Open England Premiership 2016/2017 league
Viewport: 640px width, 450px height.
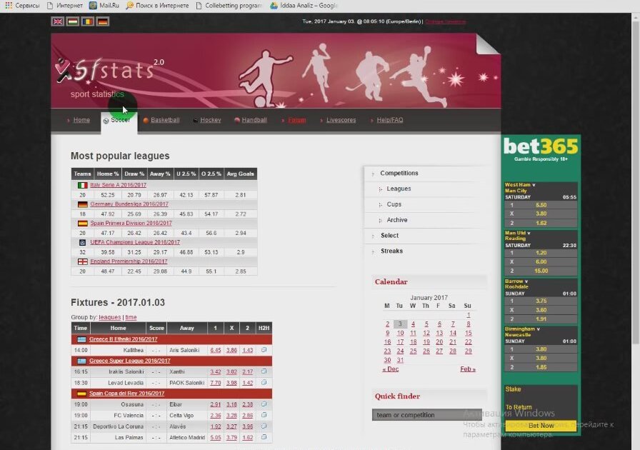pyautogui.click(x=129, y=261)
